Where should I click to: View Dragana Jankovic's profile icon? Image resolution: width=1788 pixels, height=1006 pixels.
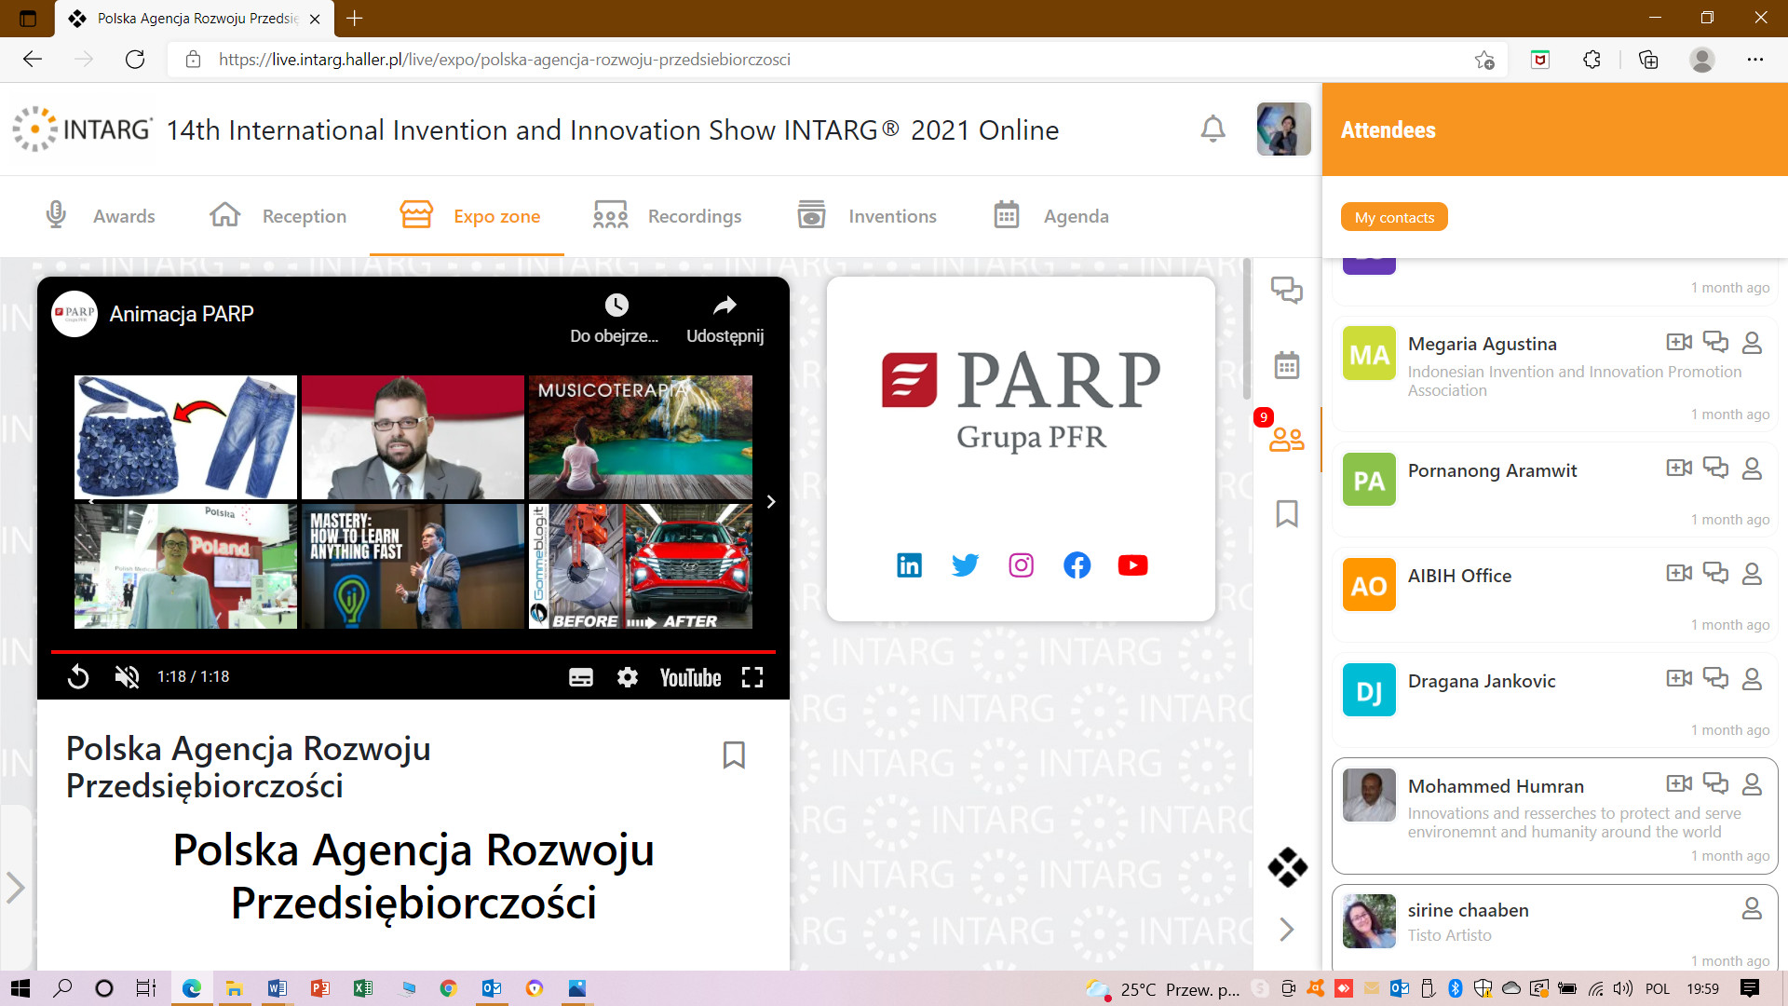[x=1752, y=678]
